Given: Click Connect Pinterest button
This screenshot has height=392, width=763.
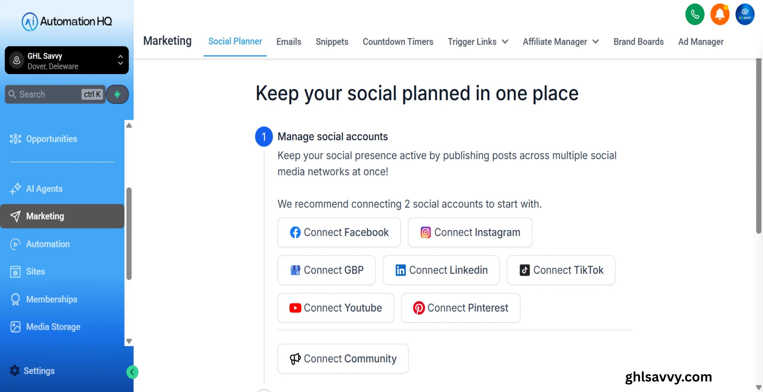Looking at the screenshot, I should point(460,308).
